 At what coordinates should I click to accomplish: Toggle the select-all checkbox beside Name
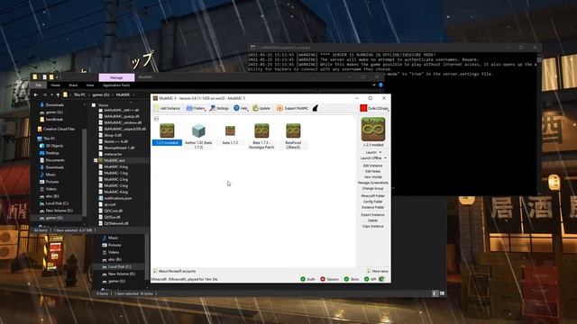pyautogui.click(x=94, y=105)
